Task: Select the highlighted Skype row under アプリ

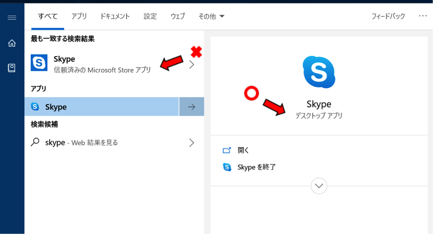Action: click(102, 106)
